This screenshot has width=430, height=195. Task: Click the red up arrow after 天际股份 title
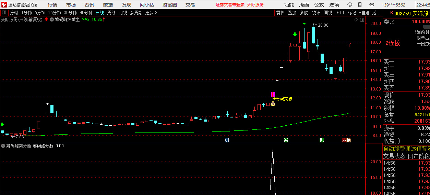click(x=46, y=19)
